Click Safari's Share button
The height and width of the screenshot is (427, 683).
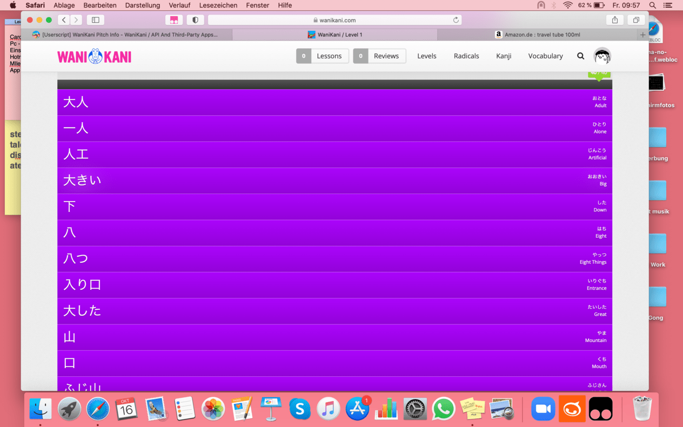pos(615,20)
